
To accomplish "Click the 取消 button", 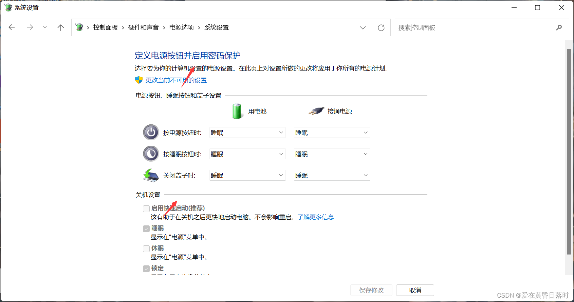I will (x=415, y=290).
